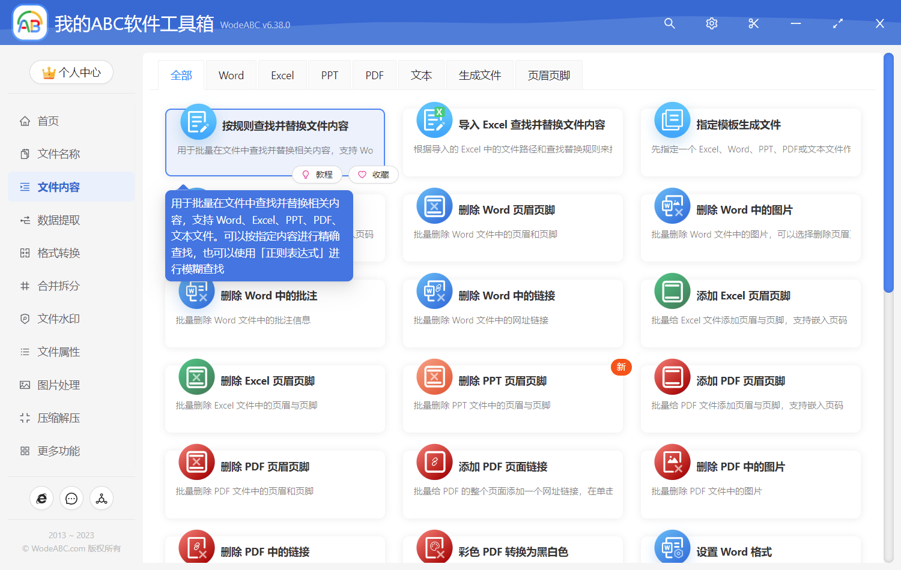The width and height of the screenshot is (901, 570).
Task: Click the 删除 PPT 页眉页脚 orange icon
Action: pyautogui.click(x=434, y=377)
